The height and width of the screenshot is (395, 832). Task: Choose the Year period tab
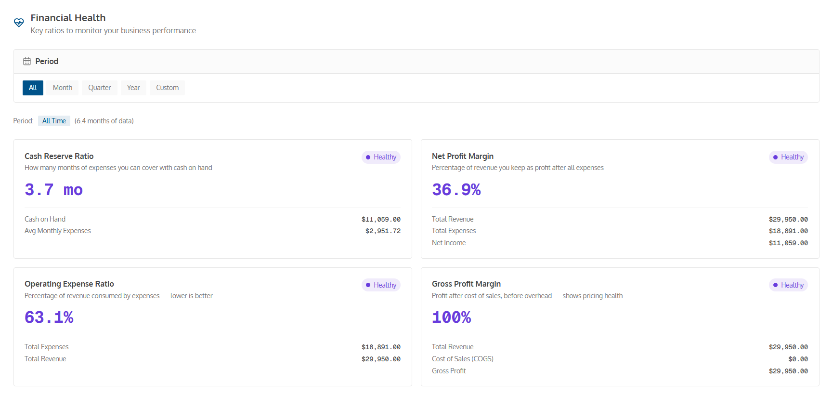133,88
